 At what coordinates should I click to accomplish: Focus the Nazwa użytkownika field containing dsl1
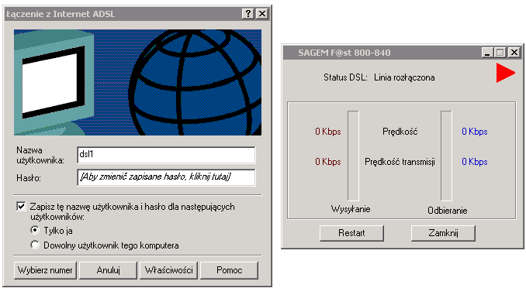click(x=166, y=155)
